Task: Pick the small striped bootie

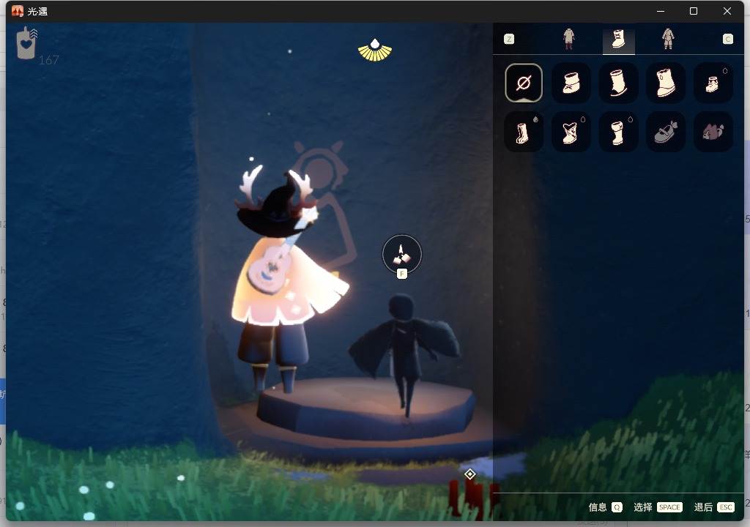Action: point(713,83)
